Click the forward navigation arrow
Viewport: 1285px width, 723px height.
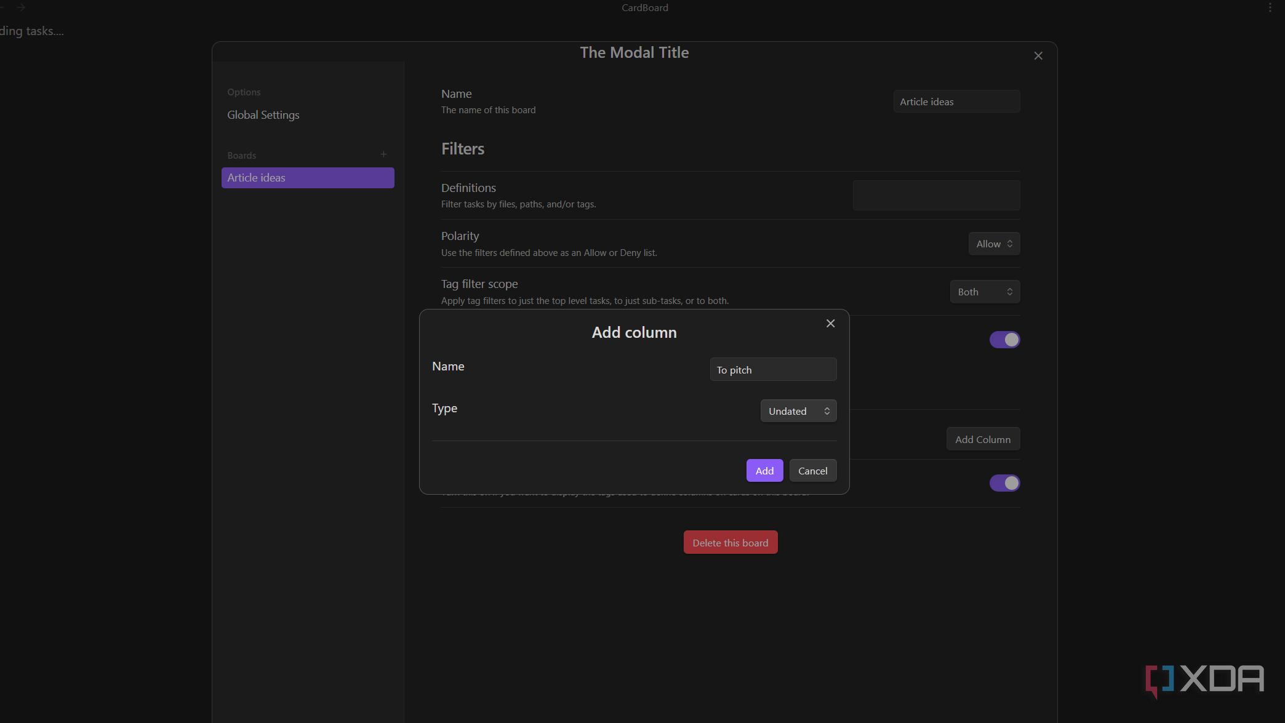coord(21,7)
